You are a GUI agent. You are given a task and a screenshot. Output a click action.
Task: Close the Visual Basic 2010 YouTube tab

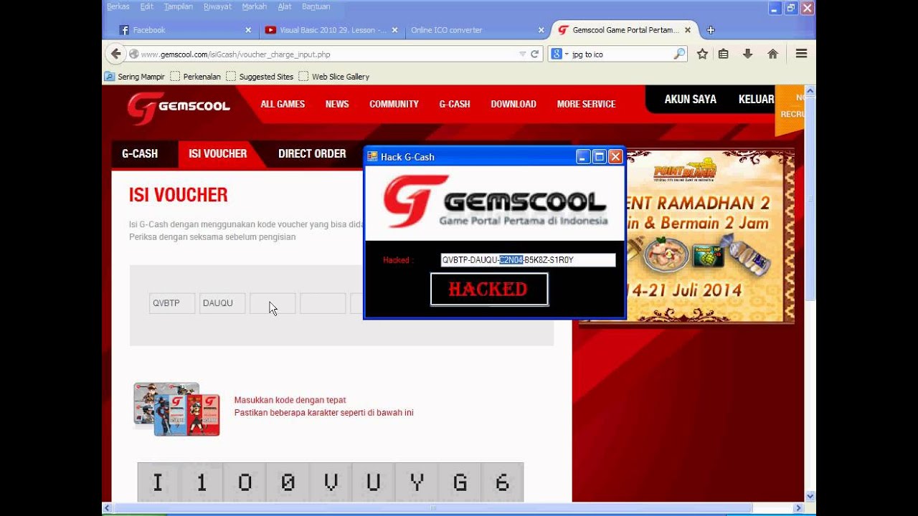394,30
